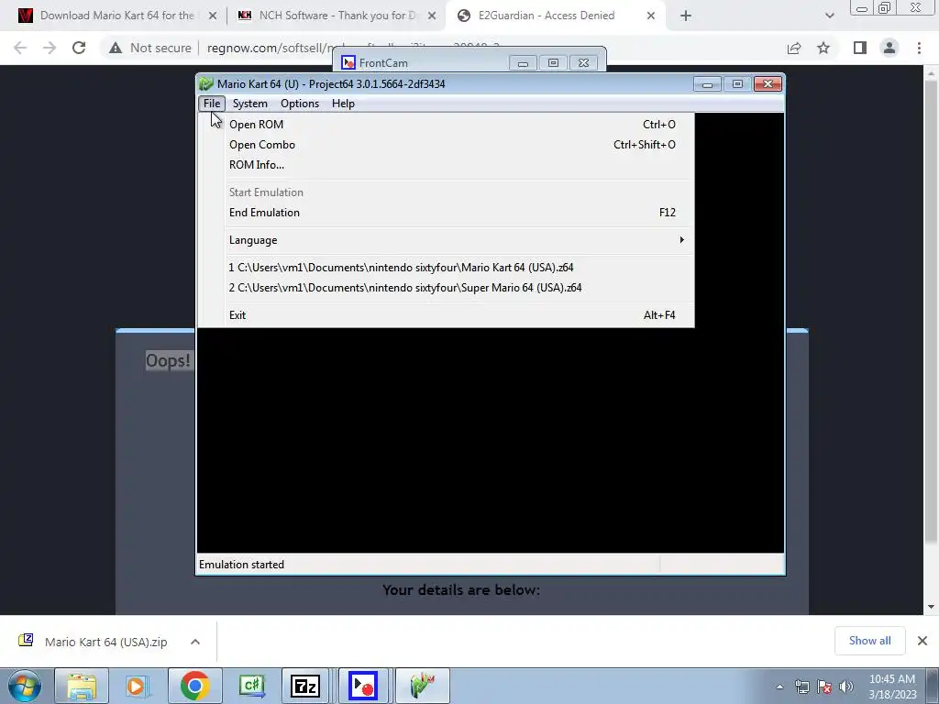Screen dimensions: 939x704
Task: Open the Help menu in Project64
Action: coord(343,104)
